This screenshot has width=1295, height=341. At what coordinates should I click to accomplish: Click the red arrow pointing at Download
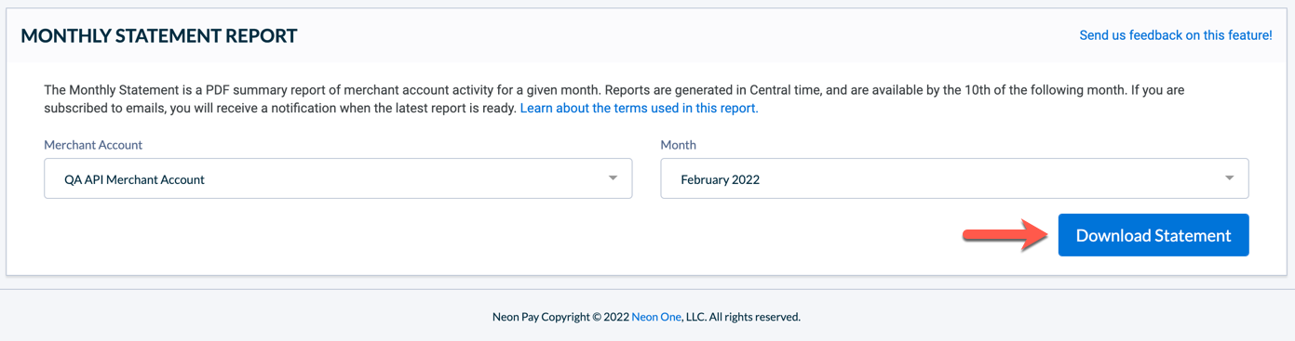click(x=1006, y=235)
